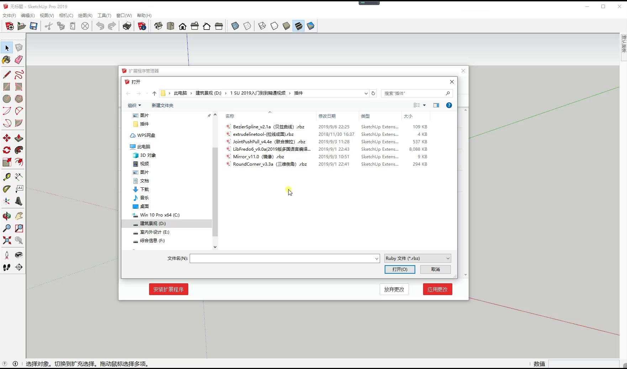This screenshot has height=369, width=627.
Task: Select 桌面 in navigation pane
Action: pos(144,206)
